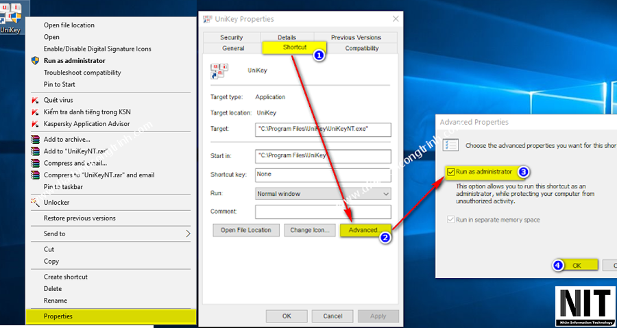Switch to the Details tab
The height and width of the screenshot is (328, 617).
pyautogui.click(x=287, y=37)
